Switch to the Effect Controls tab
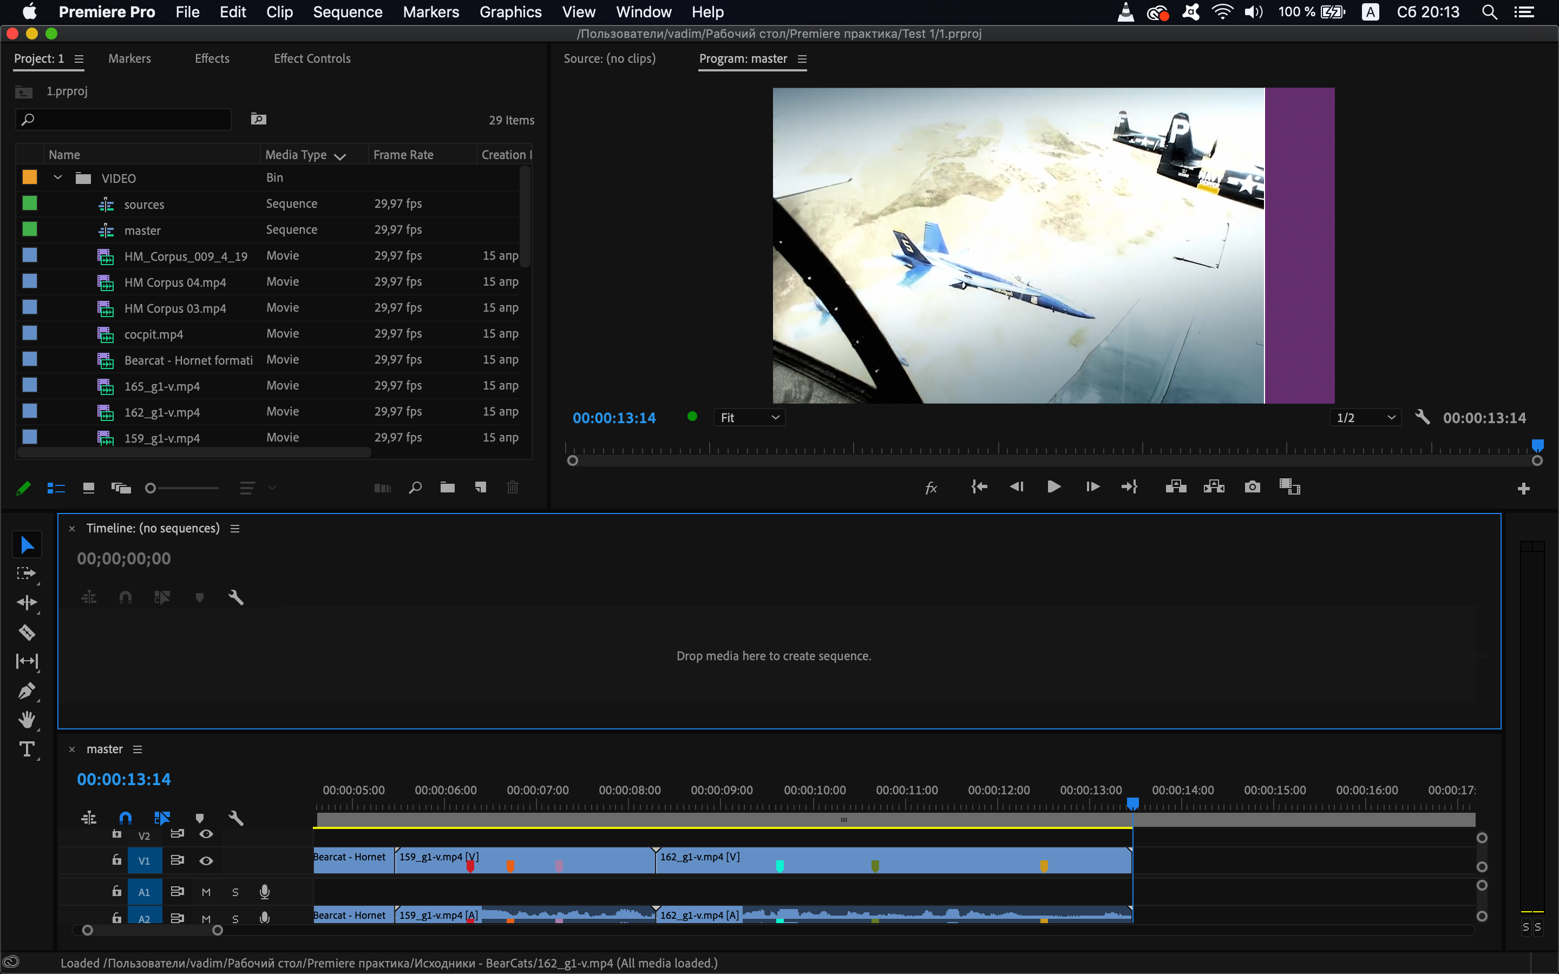 312,58
